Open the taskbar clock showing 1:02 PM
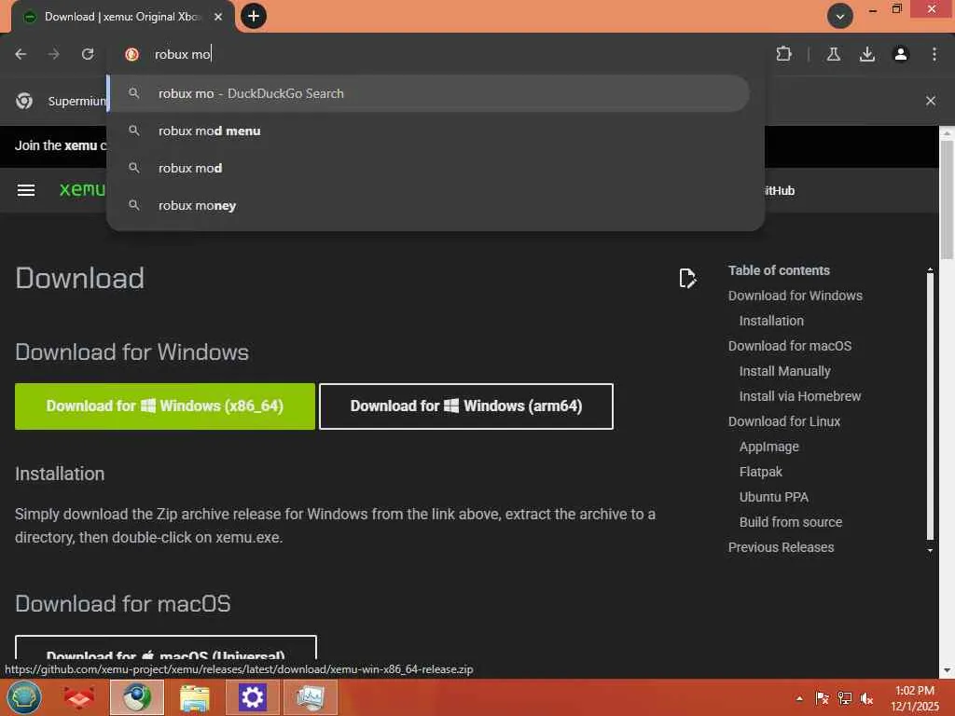955x716 pixels. [914, 698]
